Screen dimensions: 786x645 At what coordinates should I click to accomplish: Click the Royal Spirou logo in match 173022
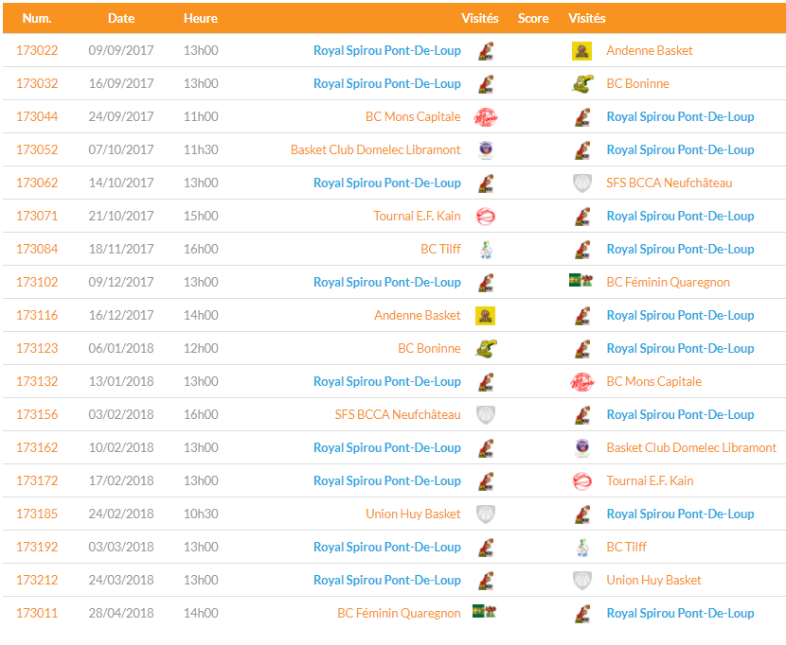coord(486,50)
